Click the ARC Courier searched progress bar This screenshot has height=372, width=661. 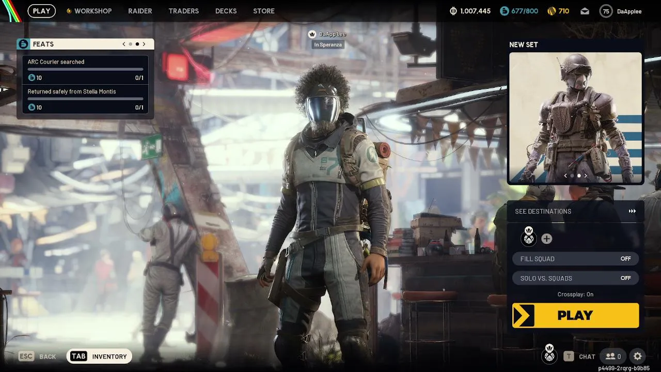point(86,69)
